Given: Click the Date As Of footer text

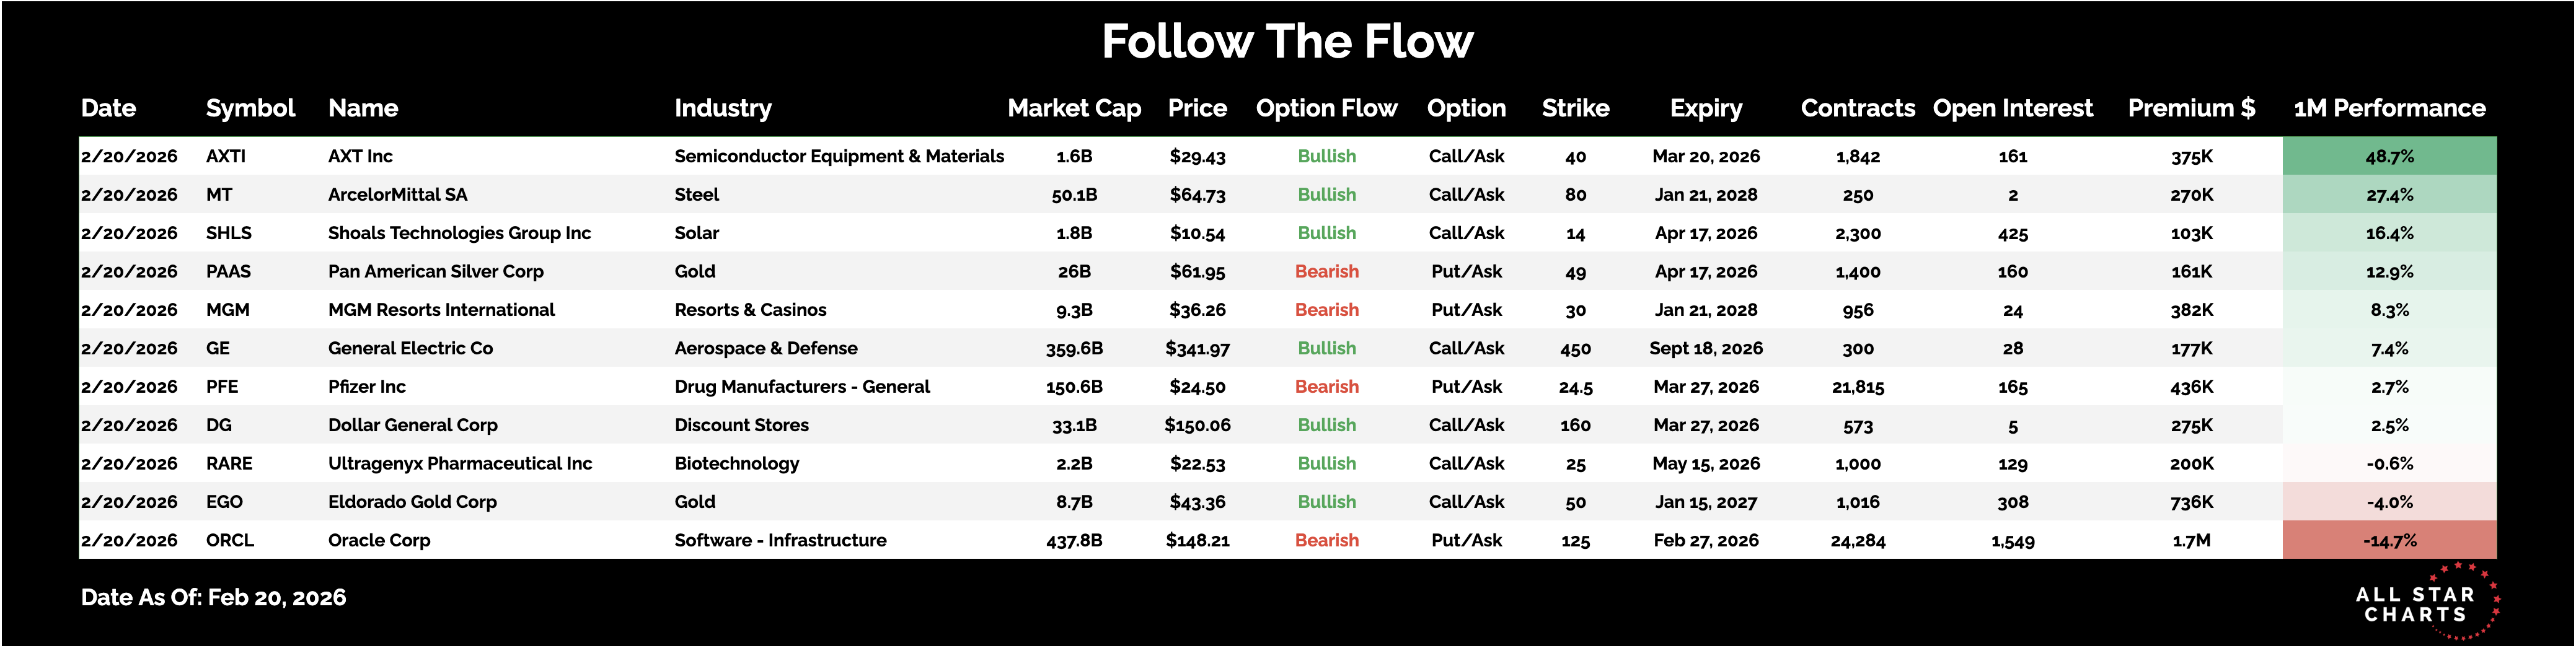Looking at the screenshot, I should tap(213, 597).
